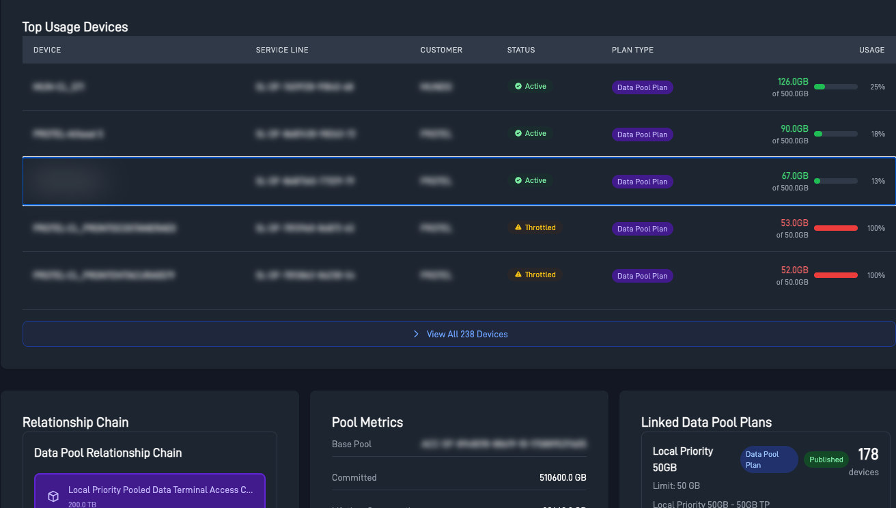The height and width of the screenshot is (508, 896).
Task: Click the red 100% usage bar on a throttled row
Action: 836,227
